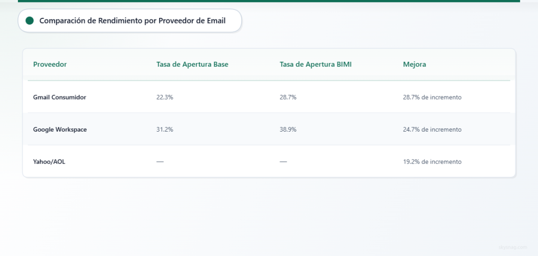Click the Yahoo/AOL BIMI rate dash cell
Viewport: 538px width, 256px height.
pos(283,162)
